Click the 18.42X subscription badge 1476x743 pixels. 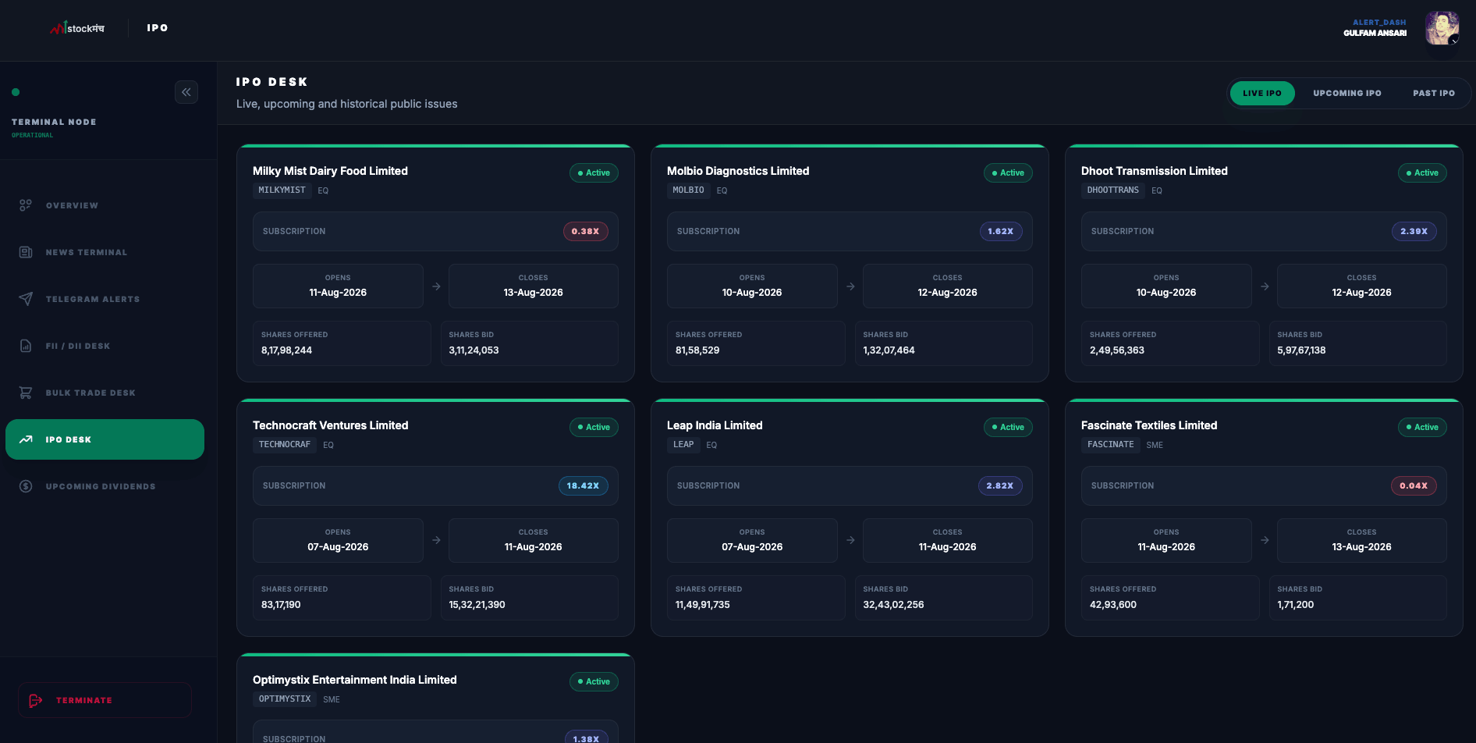583,485
